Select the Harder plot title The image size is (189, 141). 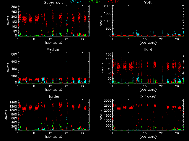(53, 96)
